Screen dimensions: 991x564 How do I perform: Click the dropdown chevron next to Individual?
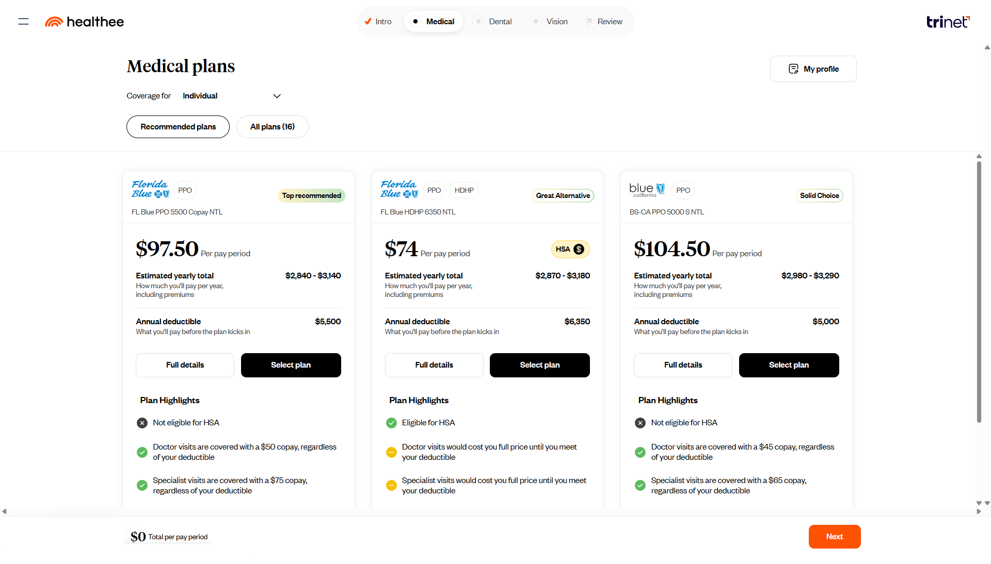[277, 96]
